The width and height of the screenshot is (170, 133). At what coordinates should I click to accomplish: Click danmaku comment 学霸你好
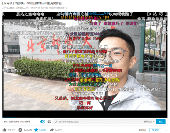click(85, 108)
